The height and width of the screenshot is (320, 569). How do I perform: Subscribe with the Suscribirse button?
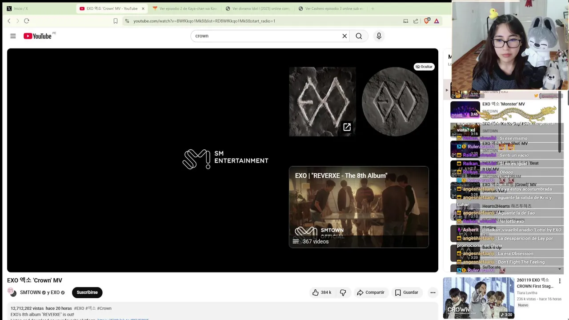(87, 292)
